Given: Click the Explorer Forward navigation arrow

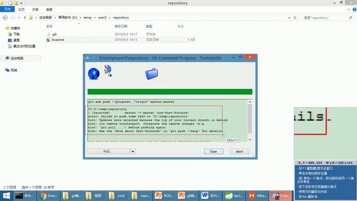Looking at the screenshot, I should point(13,17).
